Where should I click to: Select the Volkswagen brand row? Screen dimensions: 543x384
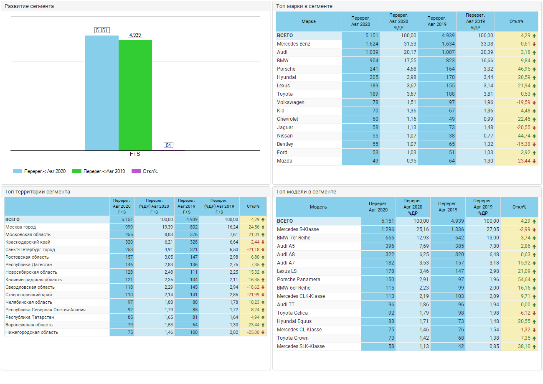point(407,102)
